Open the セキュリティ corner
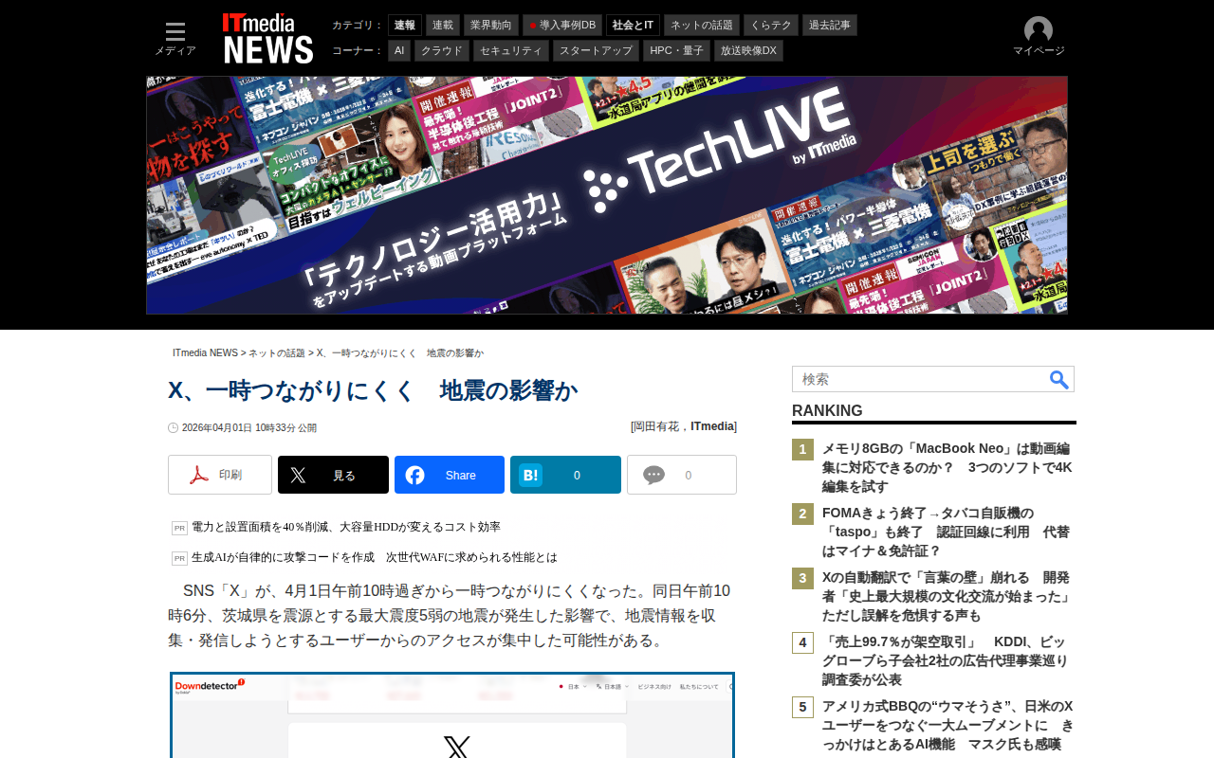Image resolution: width=1214 pixels, height=758 pixels. [x=511, y=50]
